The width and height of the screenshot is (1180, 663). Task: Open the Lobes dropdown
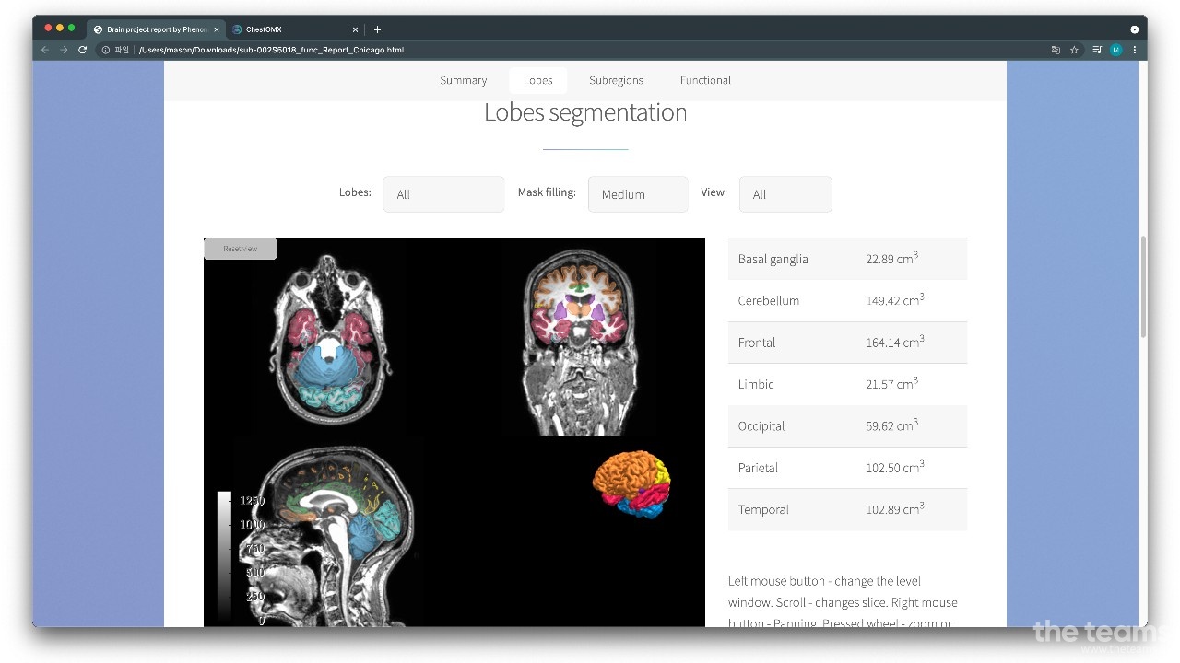pos(443,194)
